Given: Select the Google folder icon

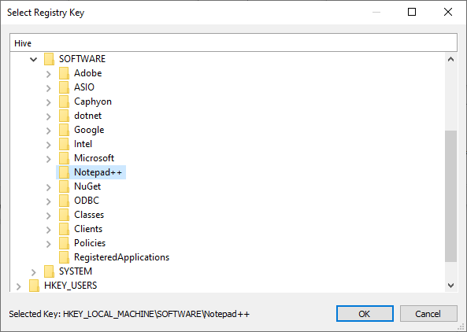Looking at the screenshot, I should pyautogui.click(x=64, y=130).
